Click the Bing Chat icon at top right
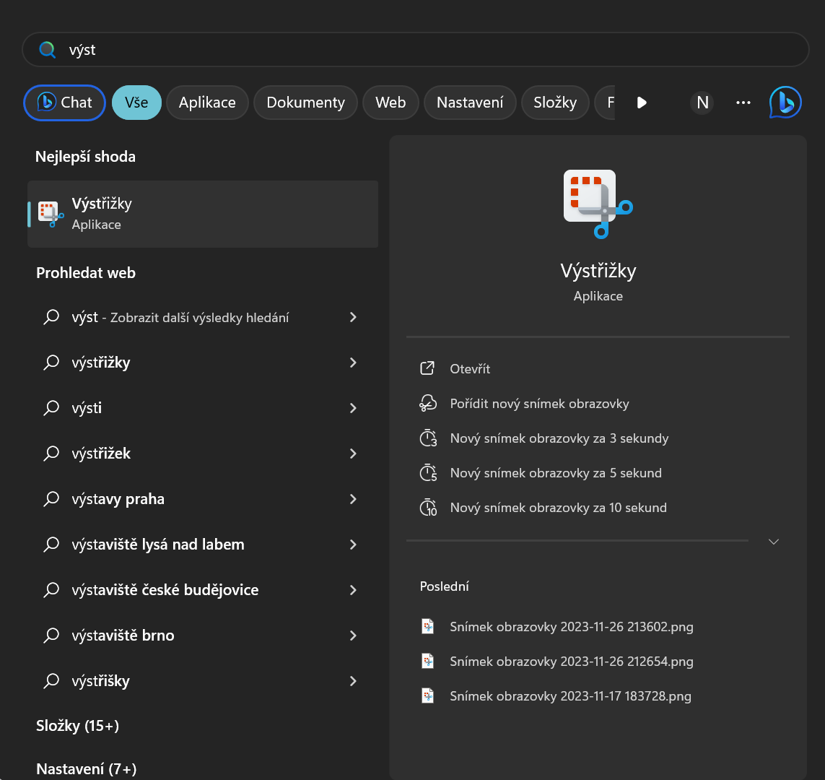825x780 pixels. pyautogui.click(x=785, y=103)
